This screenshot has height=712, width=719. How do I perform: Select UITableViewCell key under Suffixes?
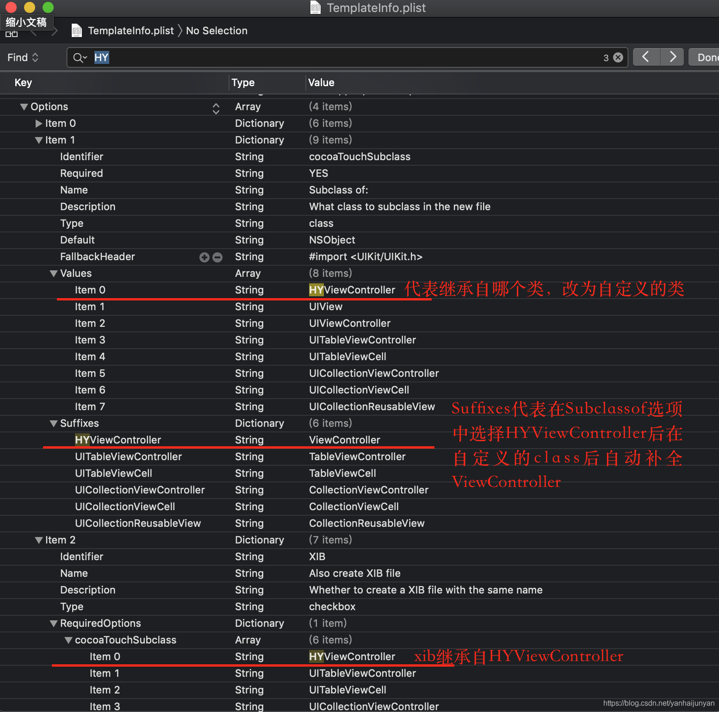coord(113,474)
